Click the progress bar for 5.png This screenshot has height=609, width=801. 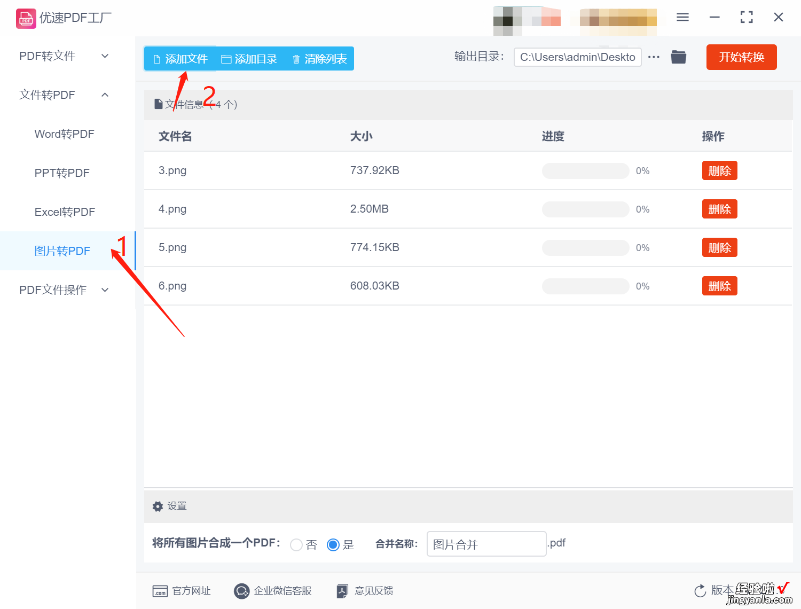(x=586, y=248)
